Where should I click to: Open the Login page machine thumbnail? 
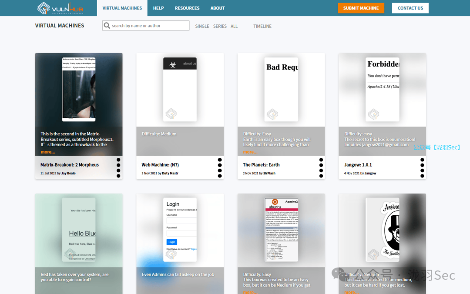180,230
